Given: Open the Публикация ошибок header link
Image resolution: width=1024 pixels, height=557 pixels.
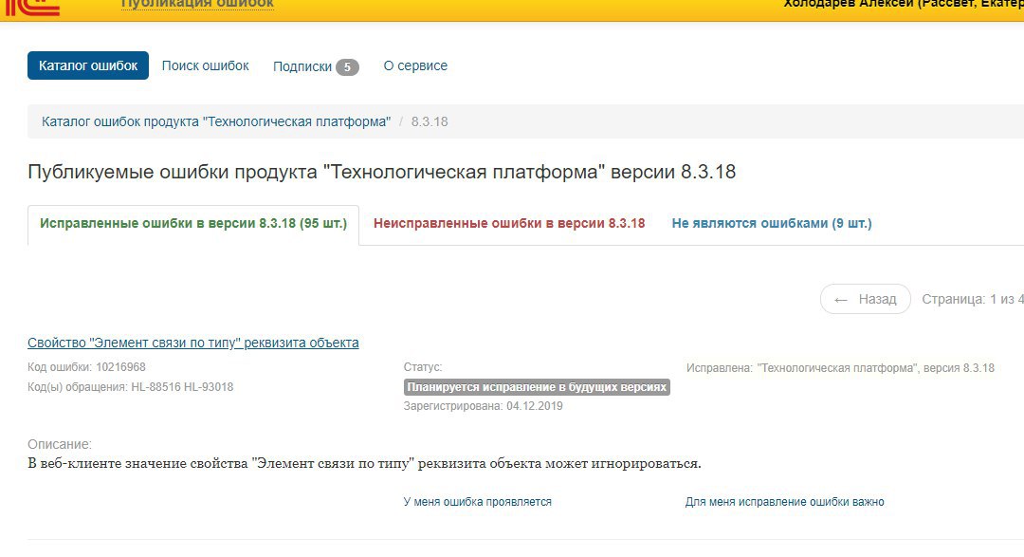Looking at the screenshot, I should tap(197, 5).
